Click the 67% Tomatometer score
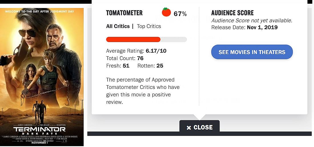 [180, 13]
